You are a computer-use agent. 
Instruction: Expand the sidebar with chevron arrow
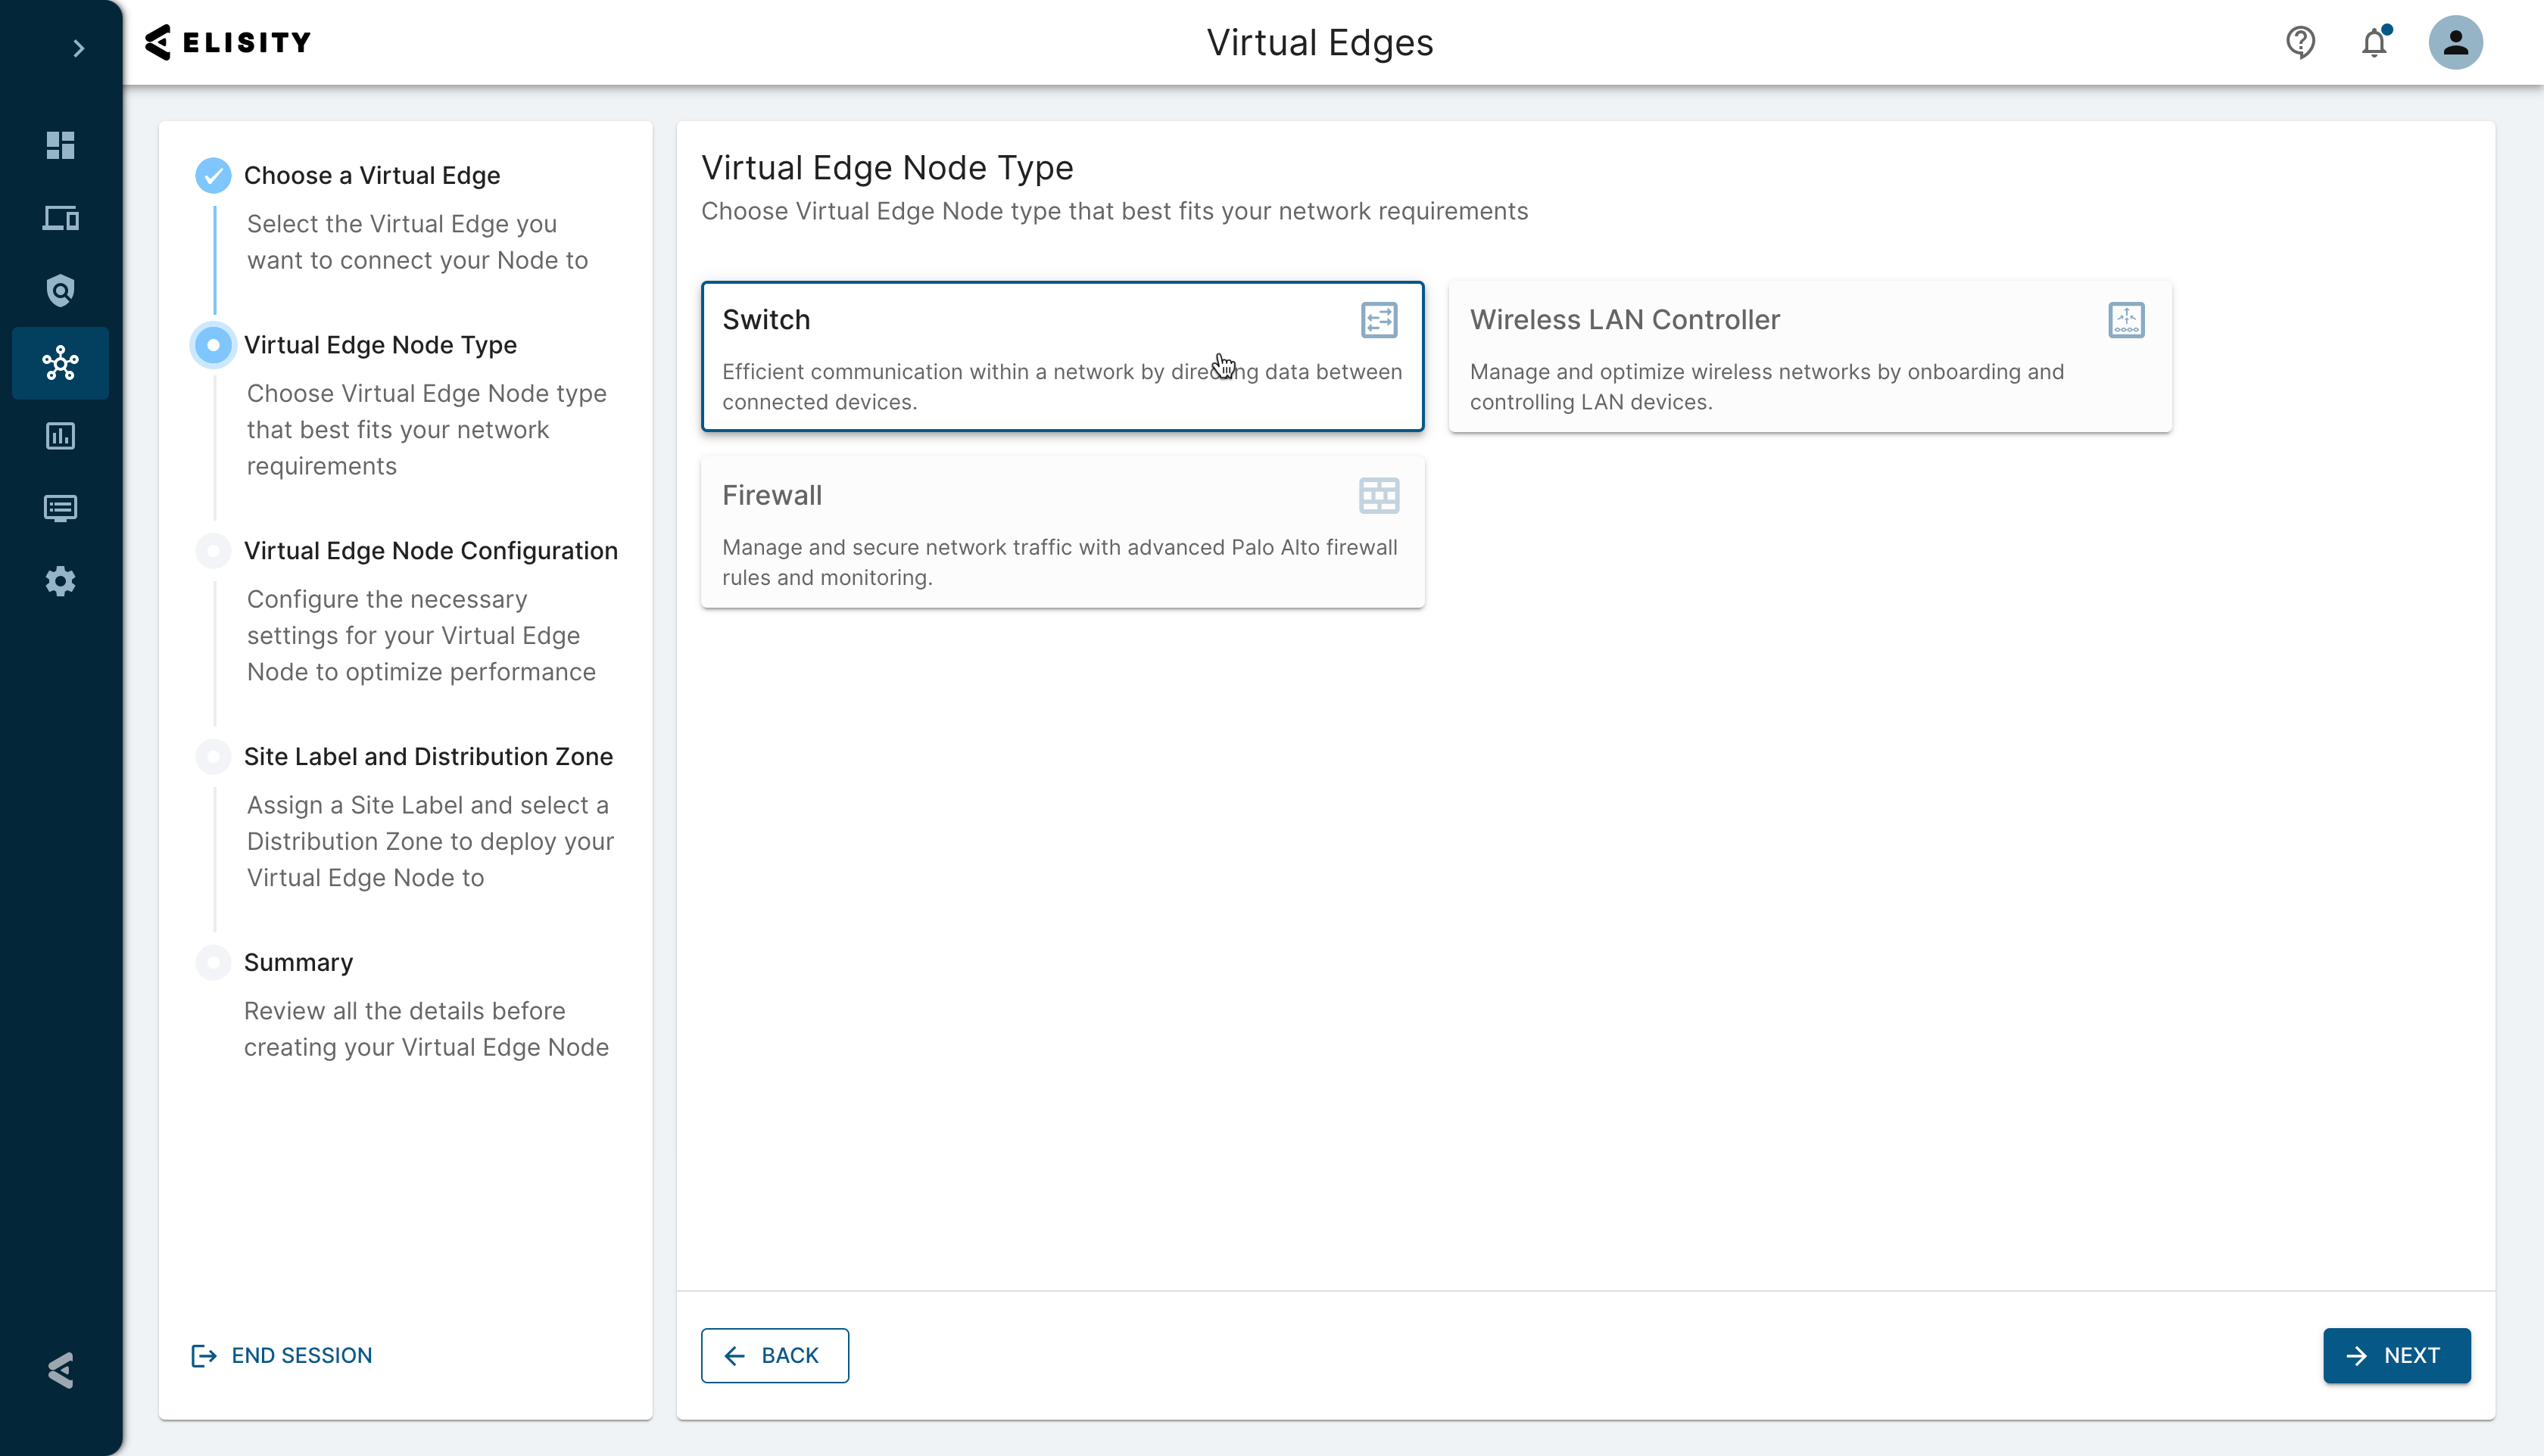[78, 48]
